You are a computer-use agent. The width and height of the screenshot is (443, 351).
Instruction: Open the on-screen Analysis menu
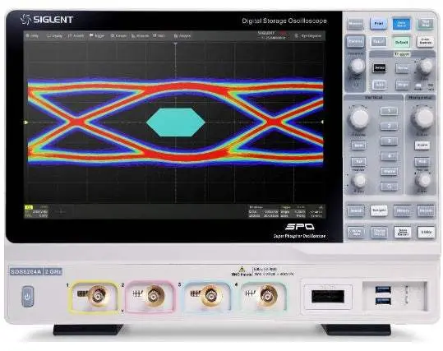(x=182, y=36)
